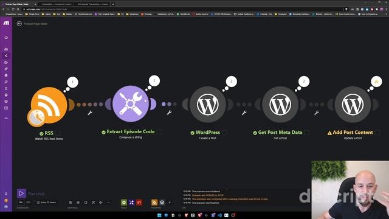This screenshot has width=389, height=219.
Task: Open RSS module output bubble numbered 1
Action: (73, 82)
